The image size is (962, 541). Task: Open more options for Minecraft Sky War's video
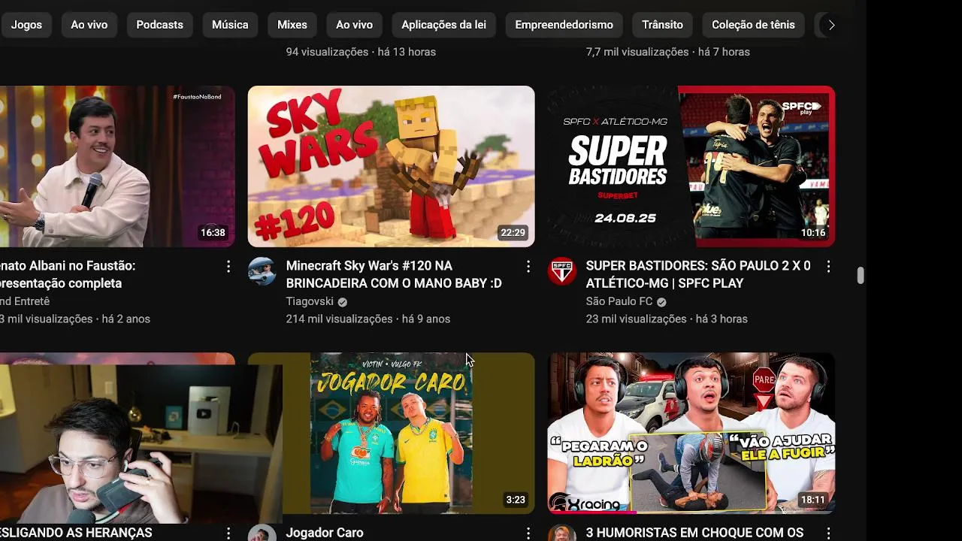528,267
